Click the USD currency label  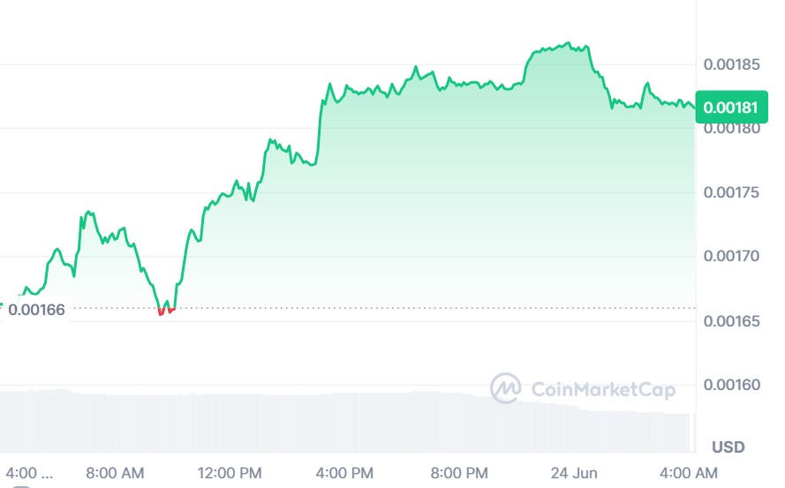click(x=728, y=446)
